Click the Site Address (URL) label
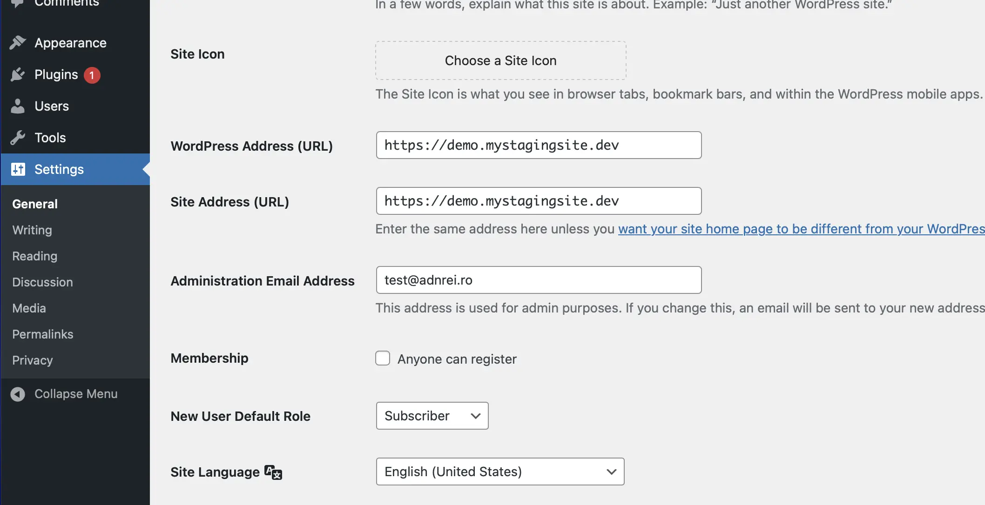Viewport: 985px width, 505px height. (230, 202)
